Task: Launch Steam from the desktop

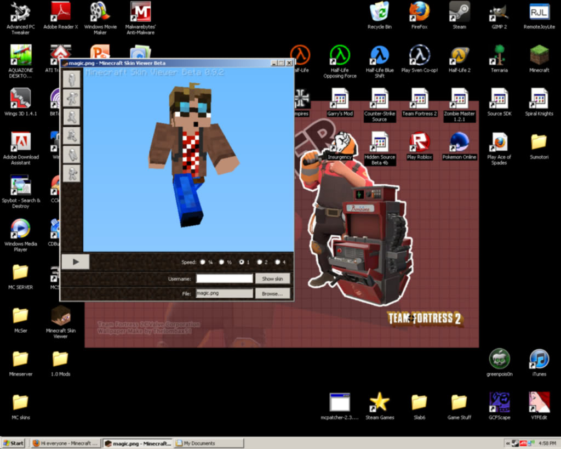Action: click(460, 15)
